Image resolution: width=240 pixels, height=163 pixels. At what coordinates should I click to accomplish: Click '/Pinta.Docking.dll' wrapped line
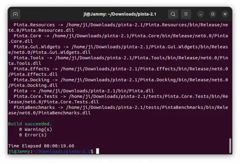coord(33,85)
